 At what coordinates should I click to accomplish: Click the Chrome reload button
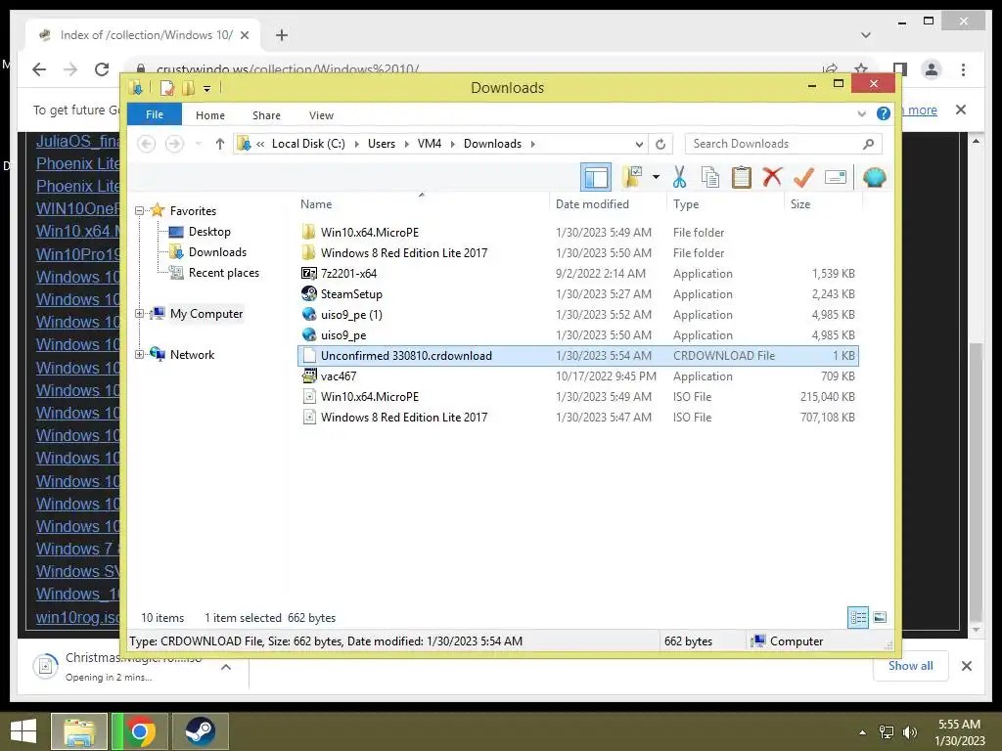(102, 69)
